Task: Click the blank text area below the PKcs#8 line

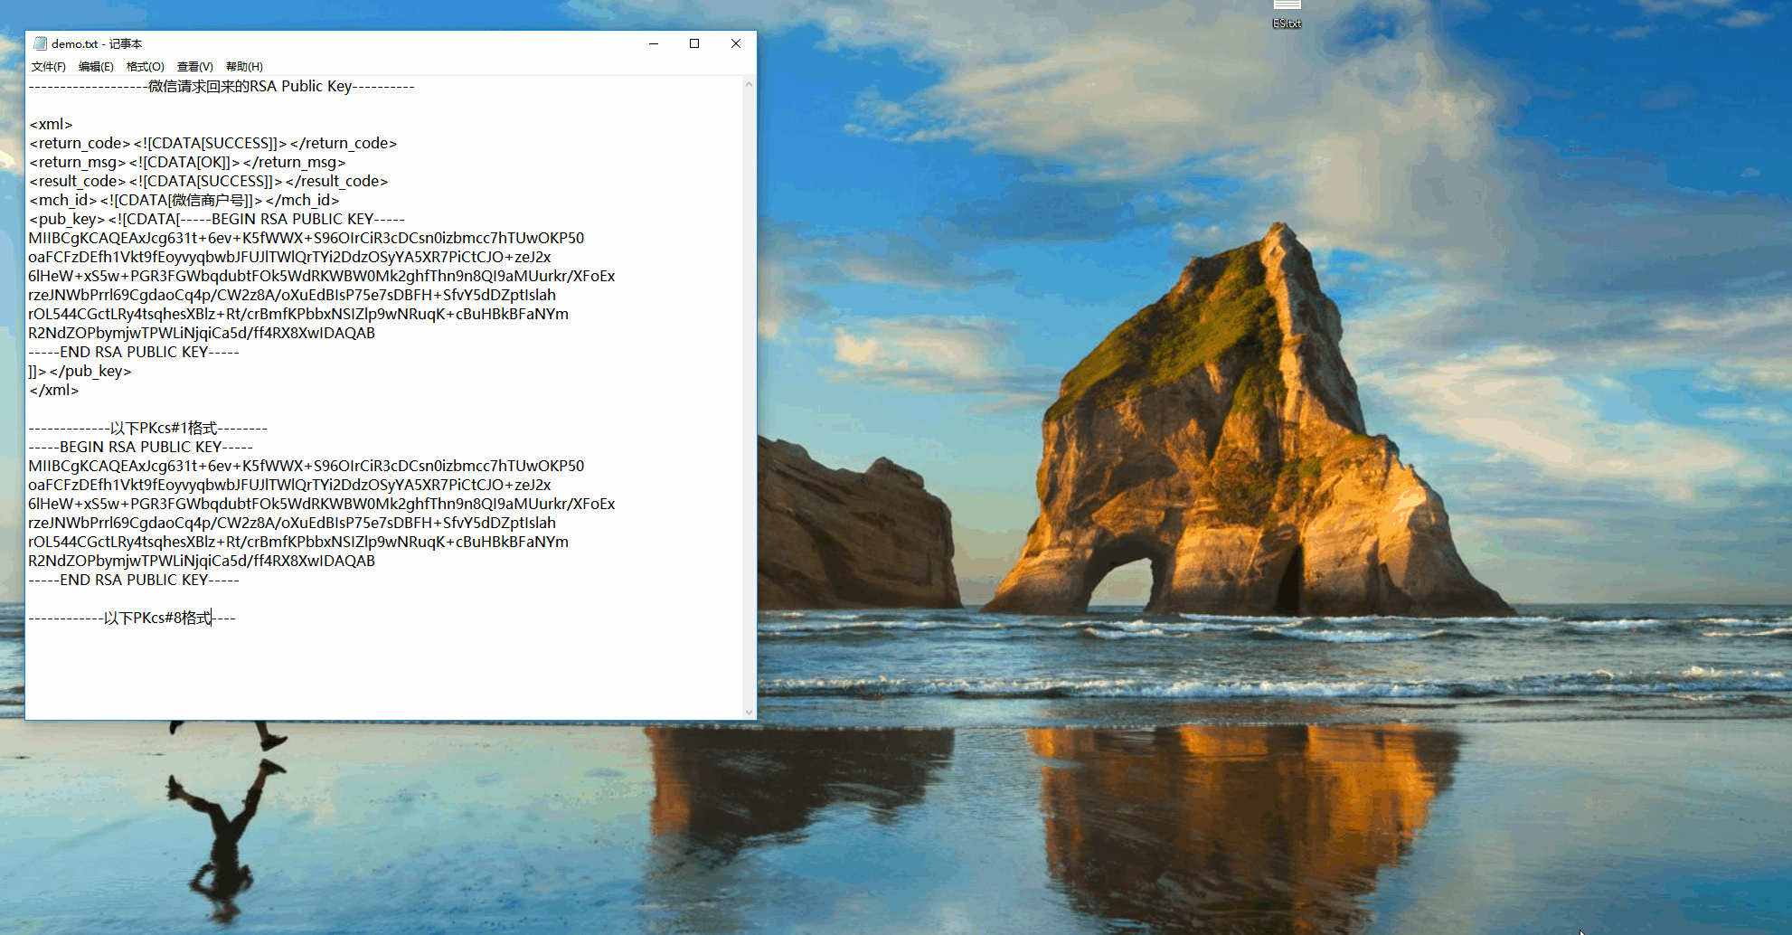Action: click(x=384, y=674)
